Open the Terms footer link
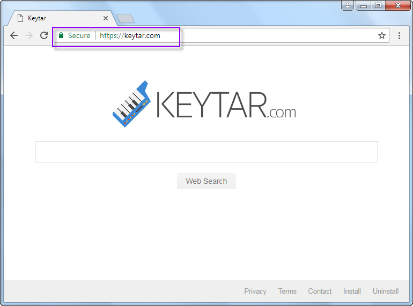 (x=287, y=291)
